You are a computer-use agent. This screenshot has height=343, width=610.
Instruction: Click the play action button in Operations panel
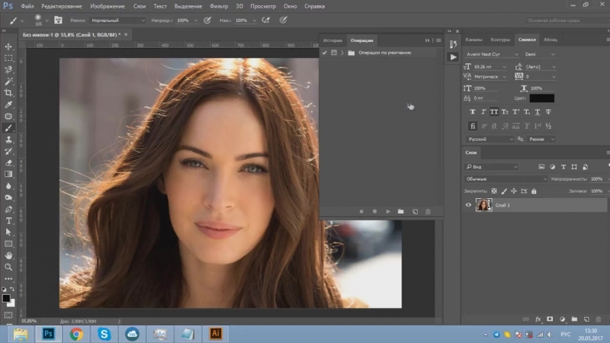388,211
